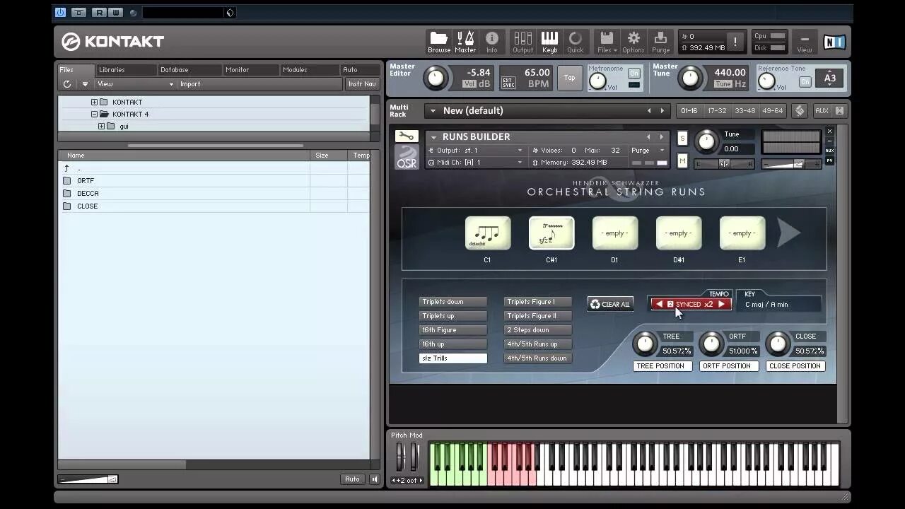Toggle the Metronome On button
905x509 pixels.
[633, 74]
